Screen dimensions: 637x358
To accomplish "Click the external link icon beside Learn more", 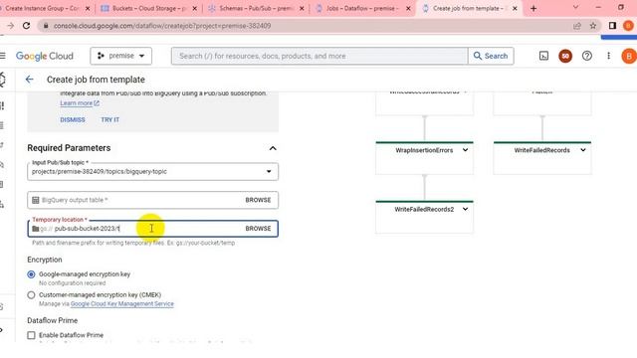I will [97, 103].
